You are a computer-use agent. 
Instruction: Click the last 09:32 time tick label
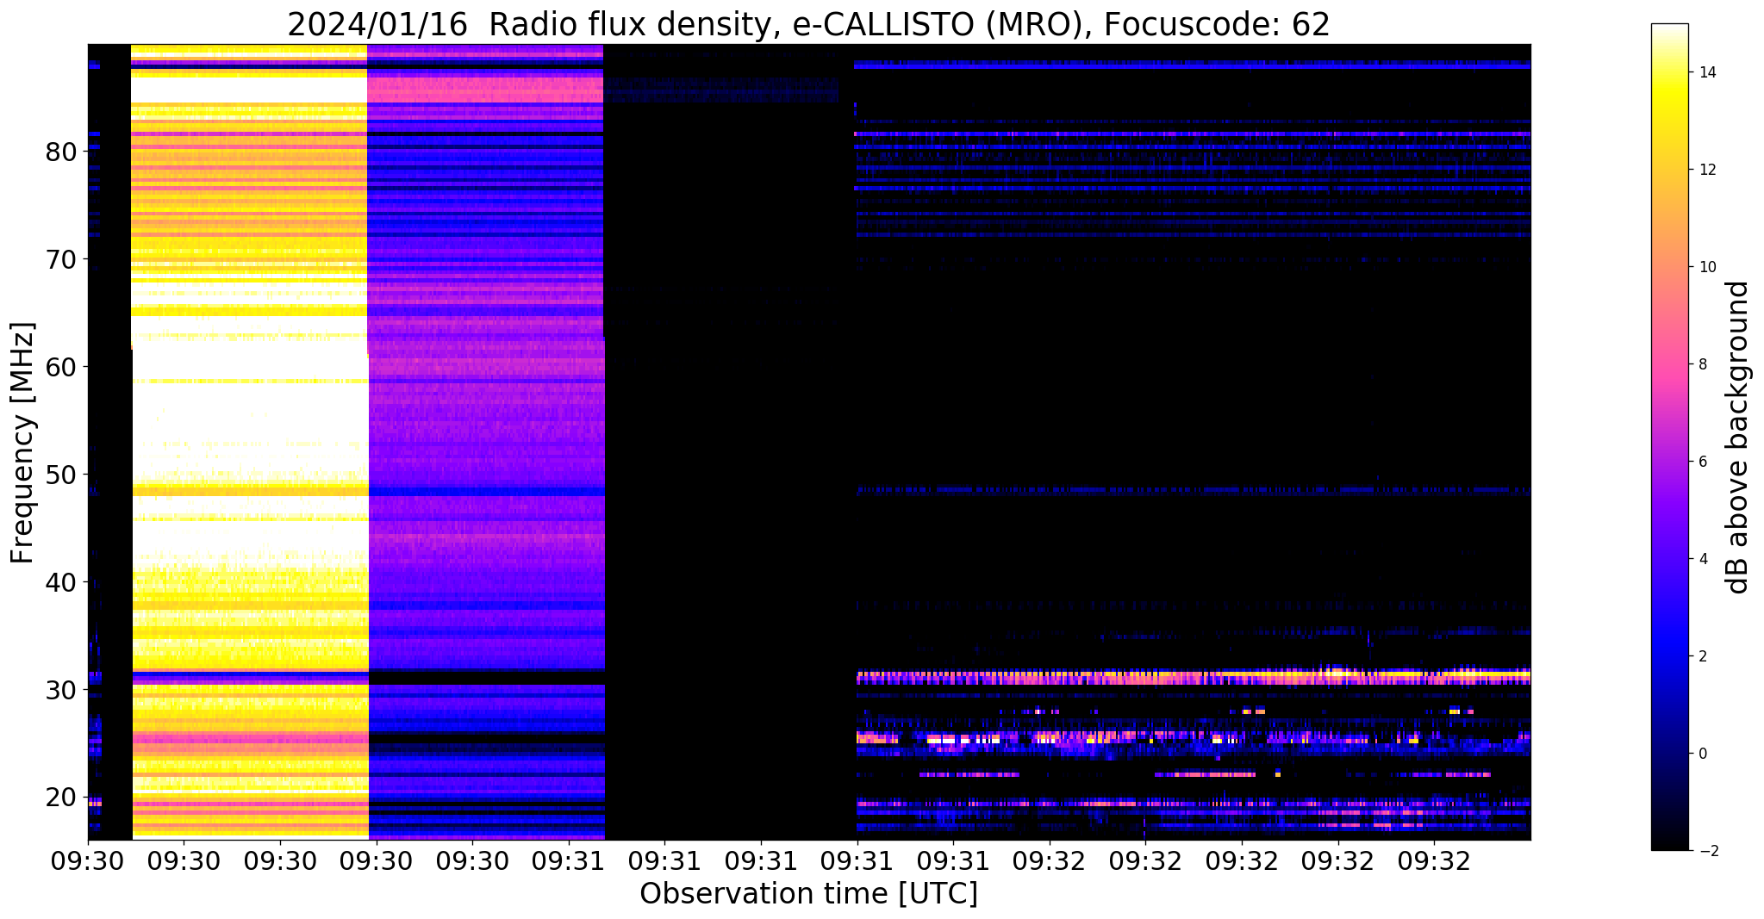pos(1434,861)
